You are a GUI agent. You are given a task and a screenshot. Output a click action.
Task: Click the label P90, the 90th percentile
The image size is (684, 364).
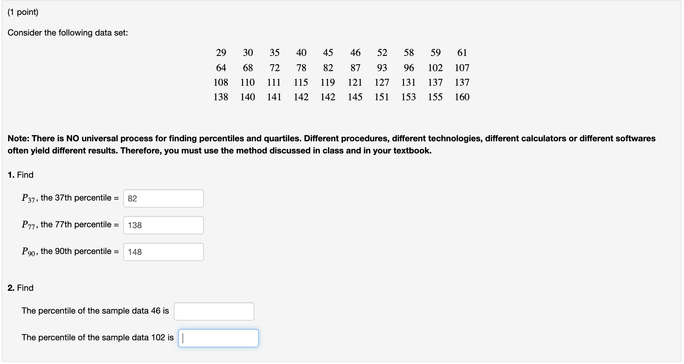pos(69,251)
